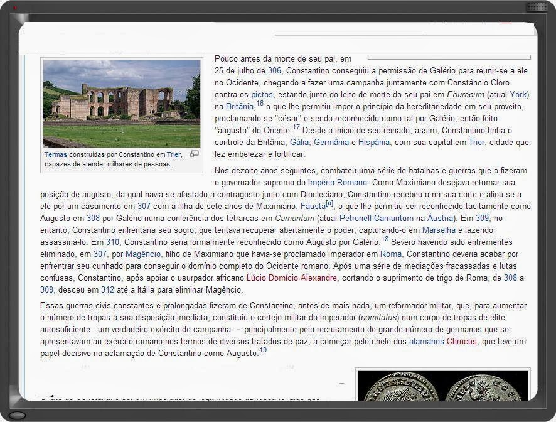Open the Germânia link

pyautogui.click(x=331, y=143)
